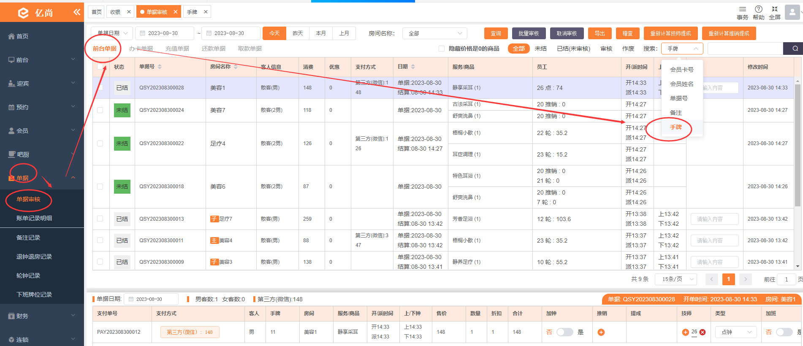Switch to 充值单据 tab
Screen dimensions: 803x346
(x=177, y=49)
